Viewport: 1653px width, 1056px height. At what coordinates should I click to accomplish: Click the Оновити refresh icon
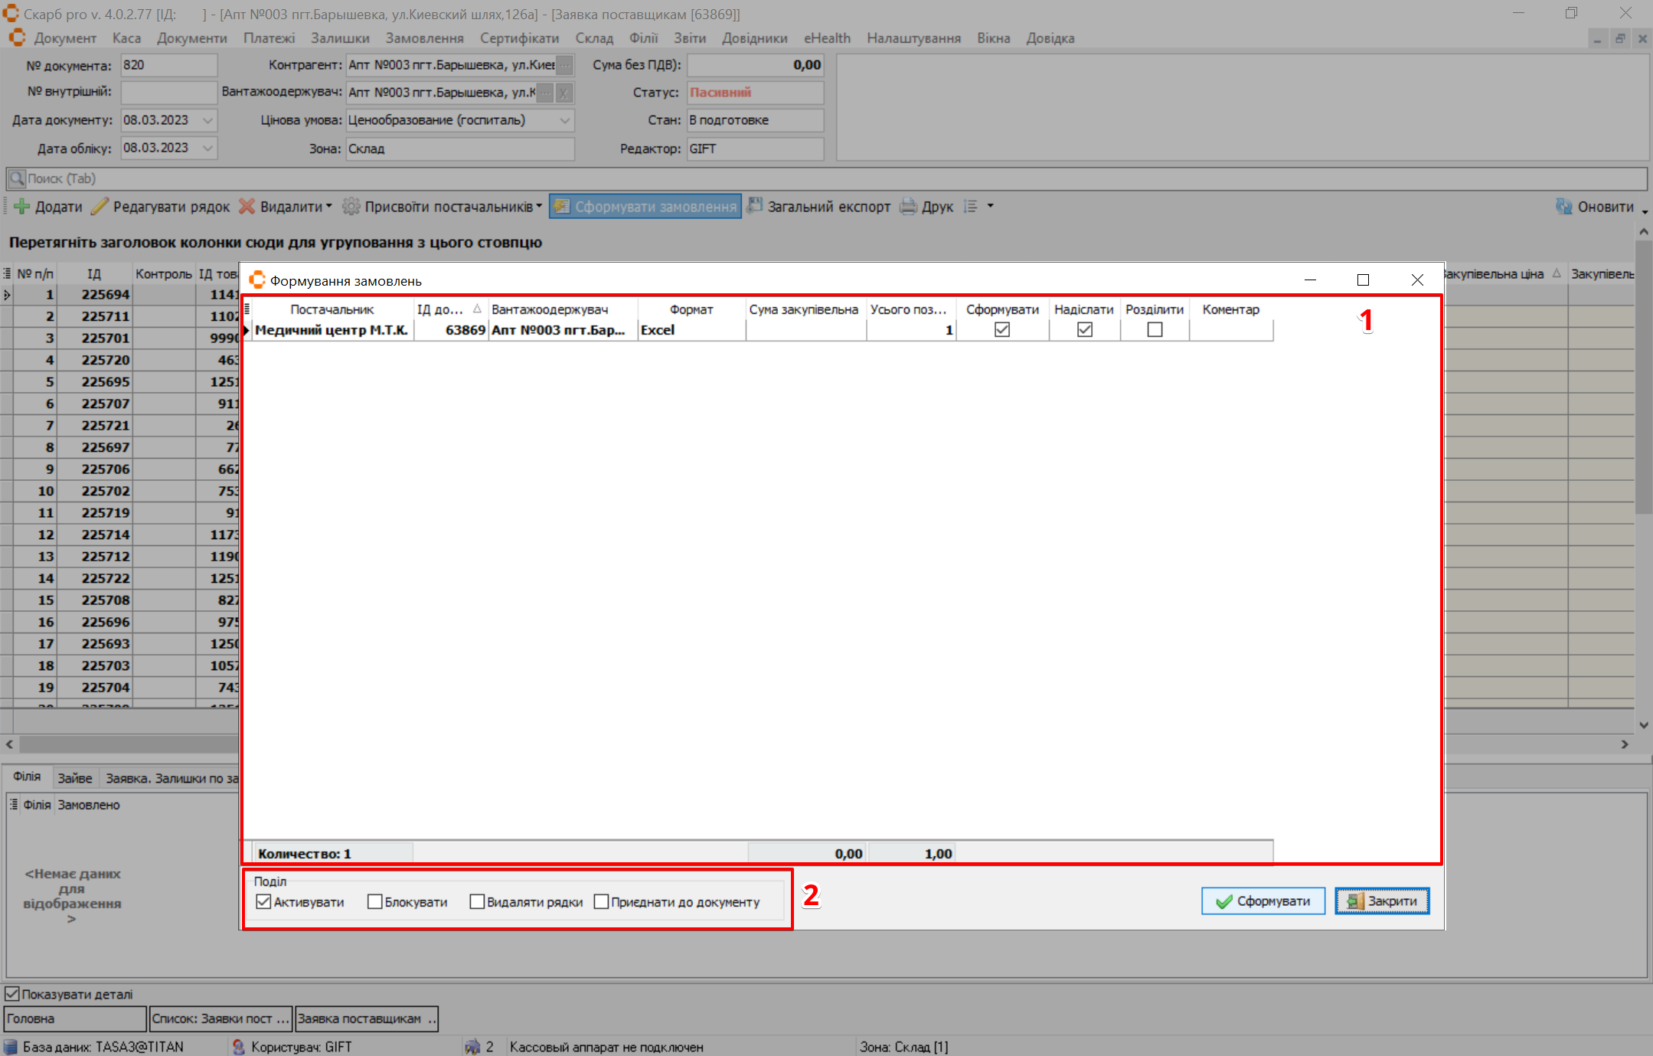tap(1563, 207)
